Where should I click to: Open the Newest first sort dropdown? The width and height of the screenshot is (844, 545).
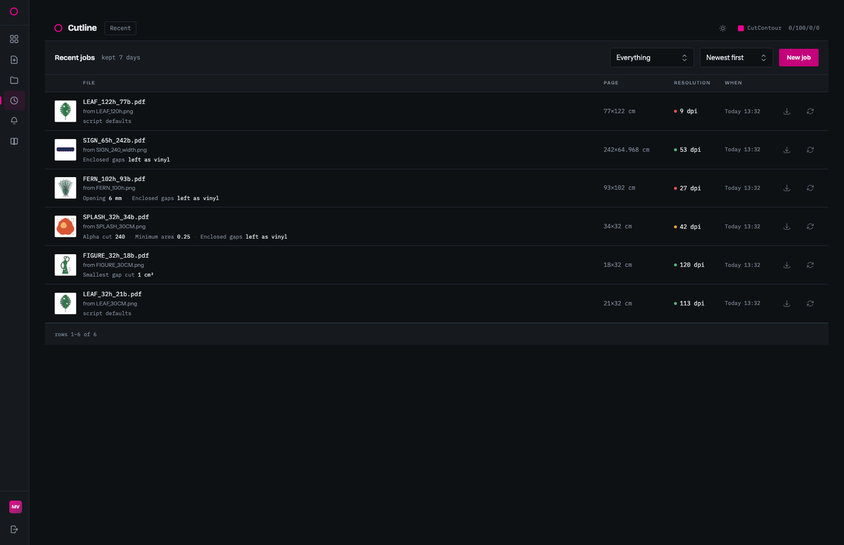click(736, 58)
